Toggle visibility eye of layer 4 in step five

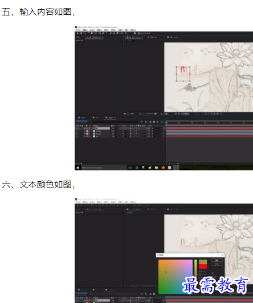point(76,136)
